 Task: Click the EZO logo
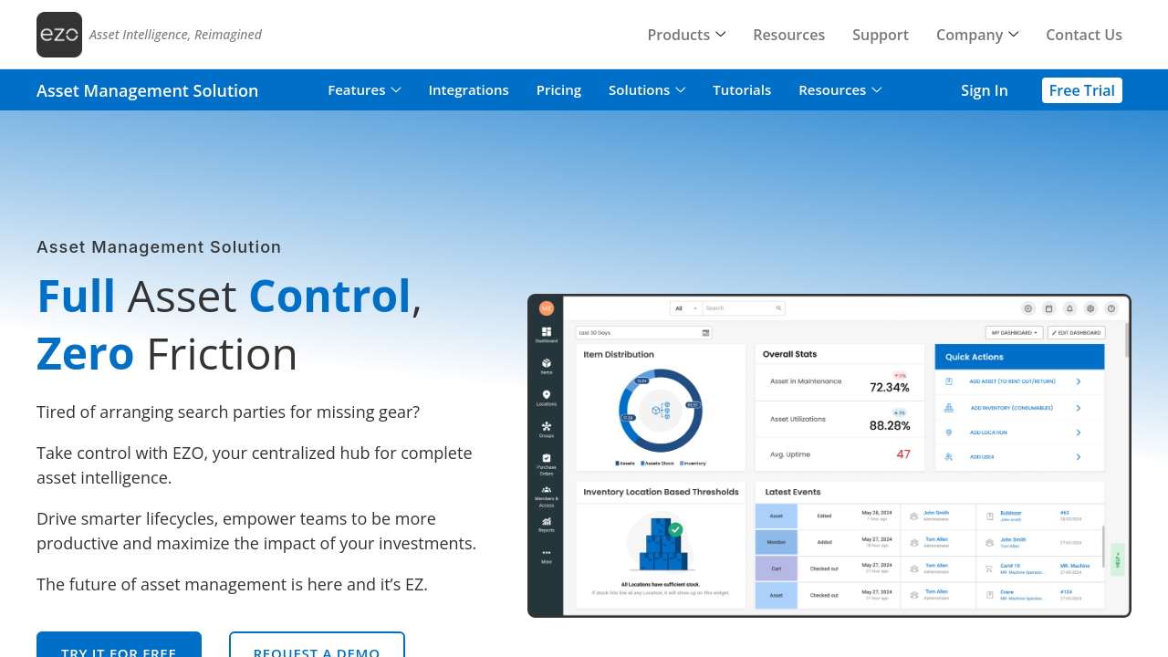pos(59,35)
